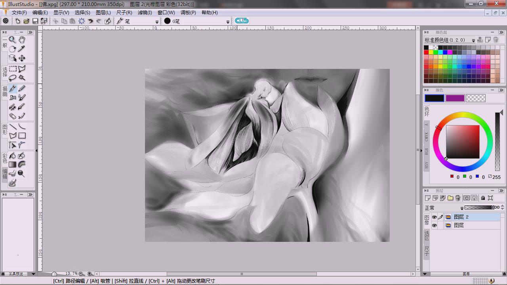Switch to the 选区 tab in layers panel
507x285 pixels.
pos(427,235)
